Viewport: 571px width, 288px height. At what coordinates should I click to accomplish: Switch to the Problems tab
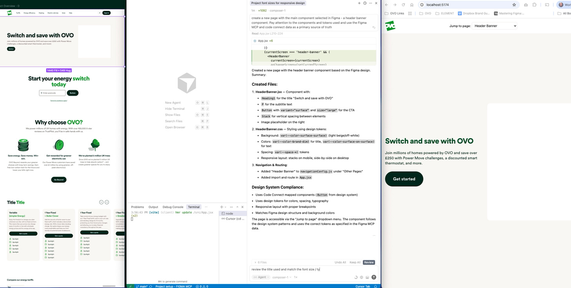[x=137, y=207]
